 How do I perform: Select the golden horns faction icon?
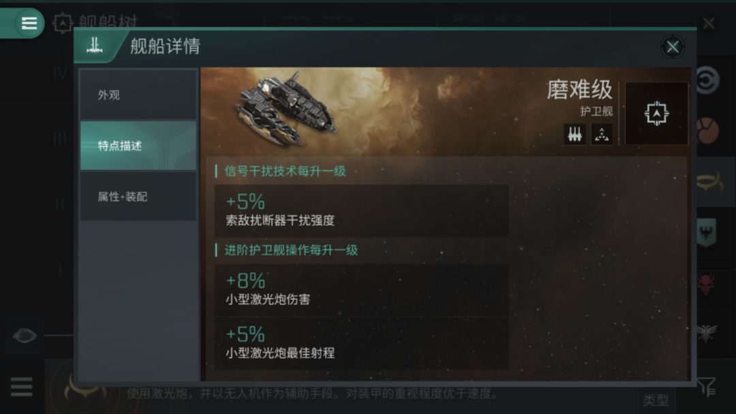(709, 182)
